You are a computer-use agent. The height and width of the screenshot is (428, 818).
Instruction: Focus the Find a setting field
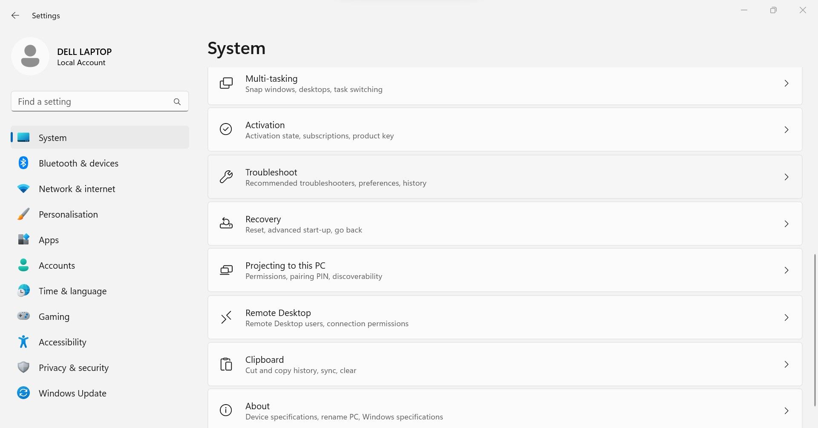pos(92,102)
